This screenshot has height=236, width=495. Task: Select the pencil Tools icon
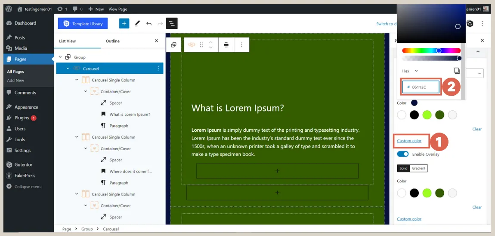[137, 24]
